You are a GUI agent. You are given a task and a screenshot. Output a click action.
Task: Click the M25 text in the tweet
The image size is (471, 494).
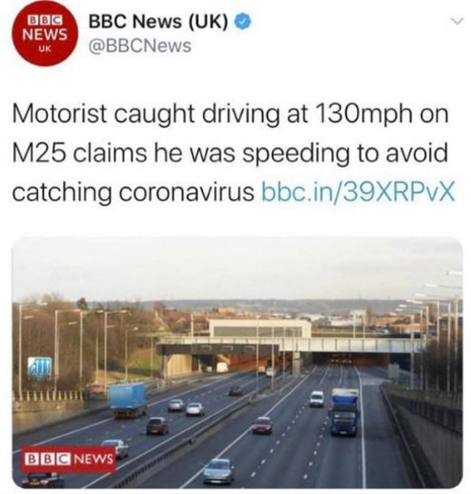click(x=39, y=153)
